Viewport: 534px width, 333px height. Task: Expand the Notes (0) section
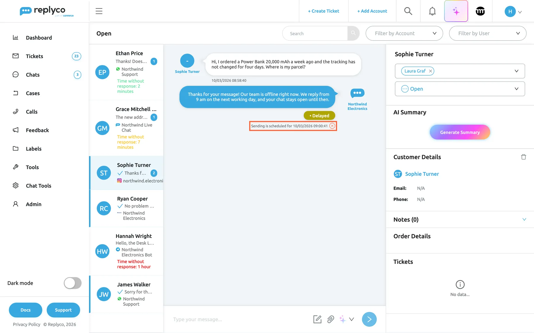point(524,219)
